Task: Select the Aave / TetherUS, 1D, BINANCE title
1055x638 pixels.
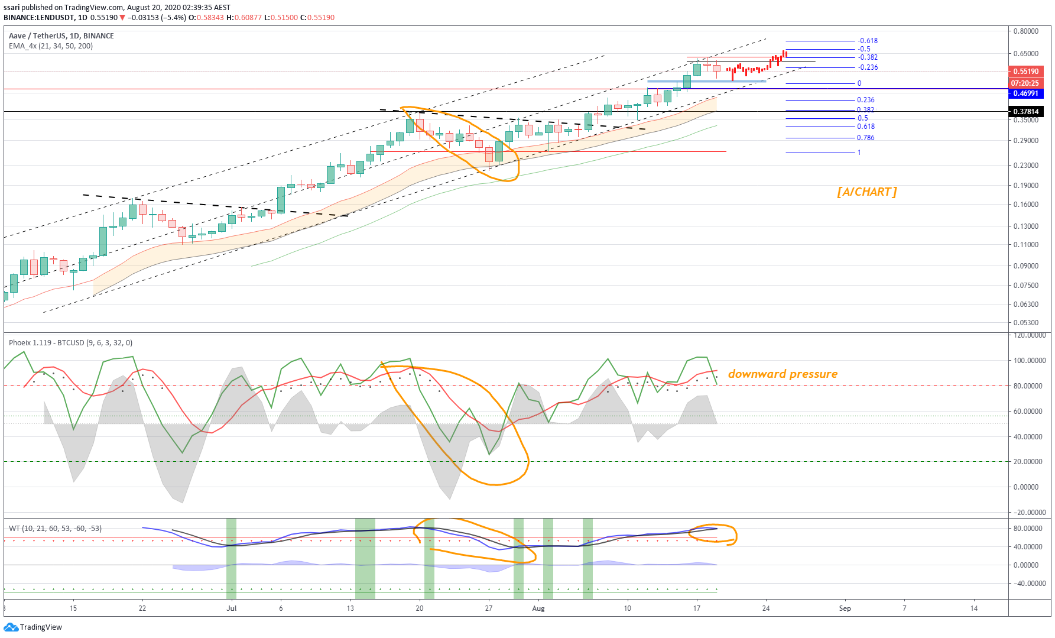Action: pos(61,36)
